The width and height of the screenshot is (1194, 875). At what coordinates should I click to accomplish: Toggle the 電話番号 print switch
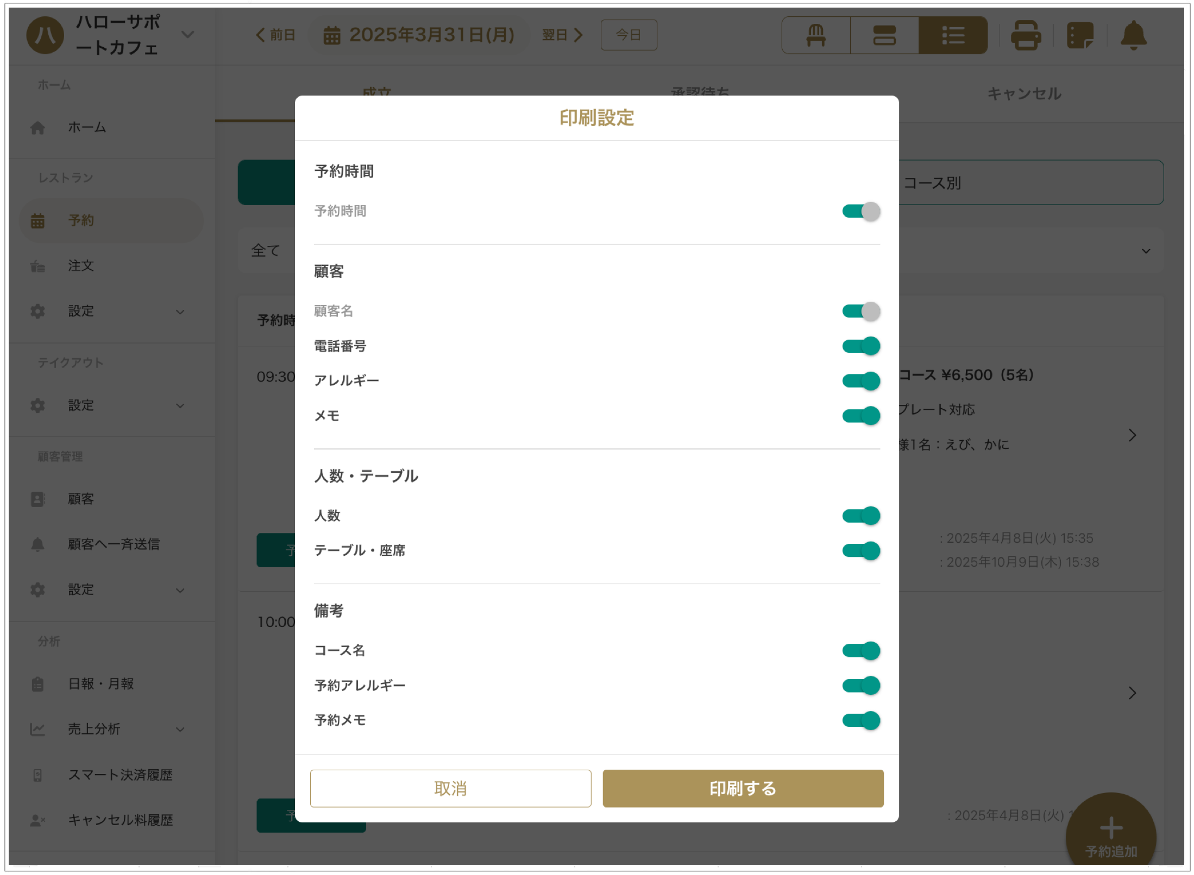[x=861, y=346]
